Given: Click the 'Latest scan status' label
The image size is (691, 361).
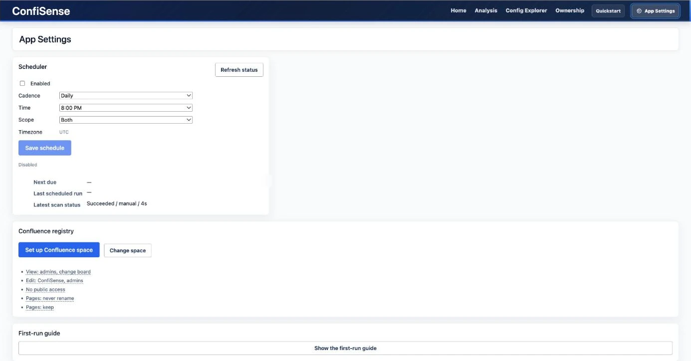Looking at the screenshot, I should (x=57, y=205).
